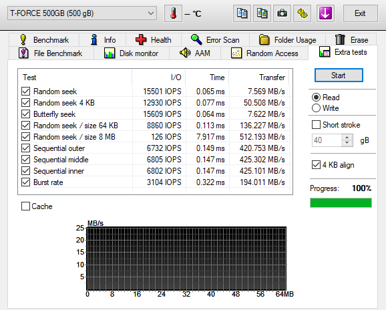Click the Start button
Viewport: 386px width, 310px height.
click(x=339, y=75)
